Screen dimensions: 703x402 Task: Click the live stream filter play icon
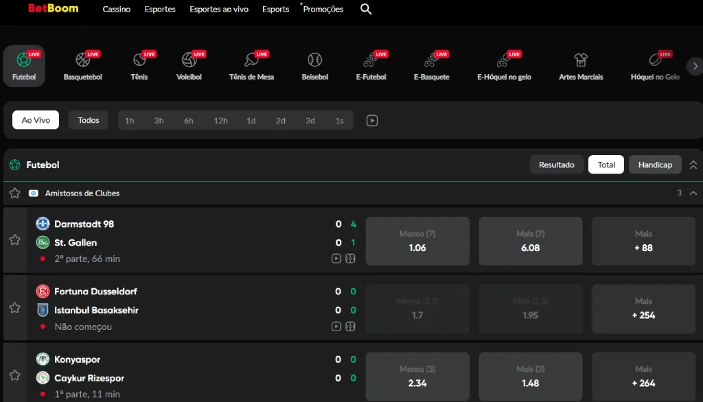pos(372,121)
